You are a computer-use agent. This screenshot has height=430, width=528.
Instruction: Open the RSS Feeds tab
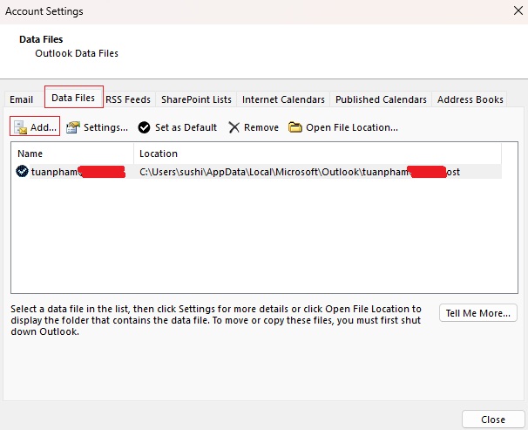click(x=128, y=99)
